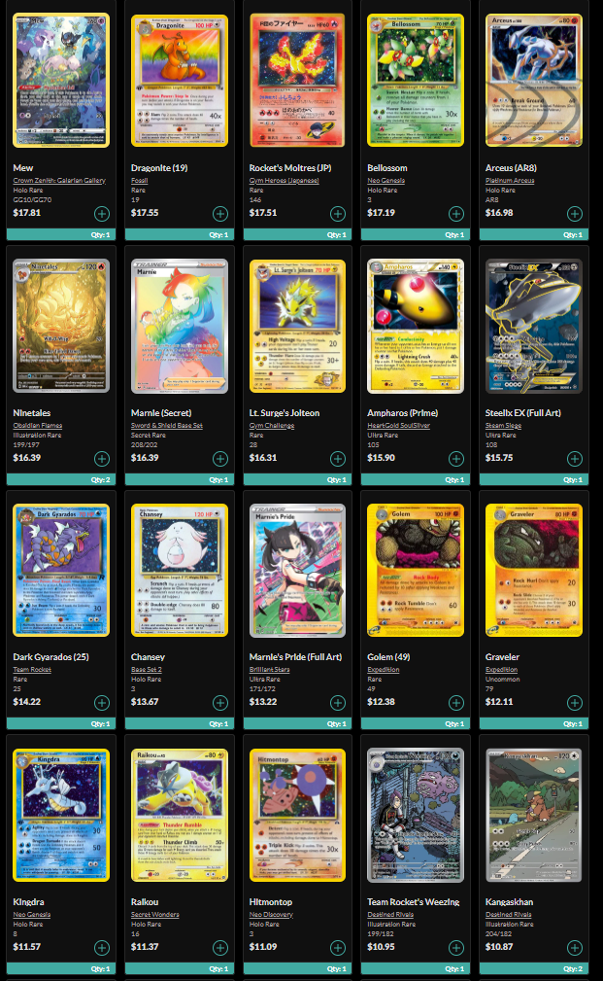The width and height of the screenshot is (603, 981).
Task: Open the Platinum Arceus set link
Action: (x=510, y=180)
